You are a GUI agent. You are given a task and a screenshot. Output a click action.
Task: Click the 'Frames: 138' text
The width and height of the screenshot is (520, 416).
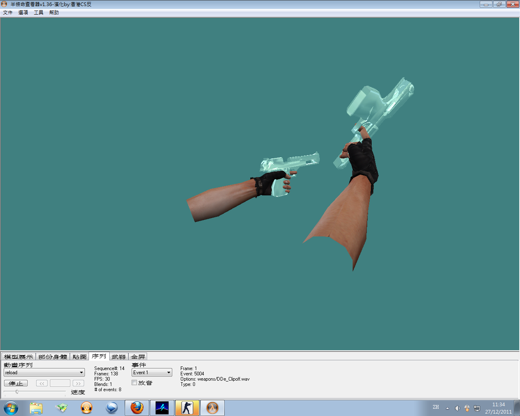(x=106, y=374)
